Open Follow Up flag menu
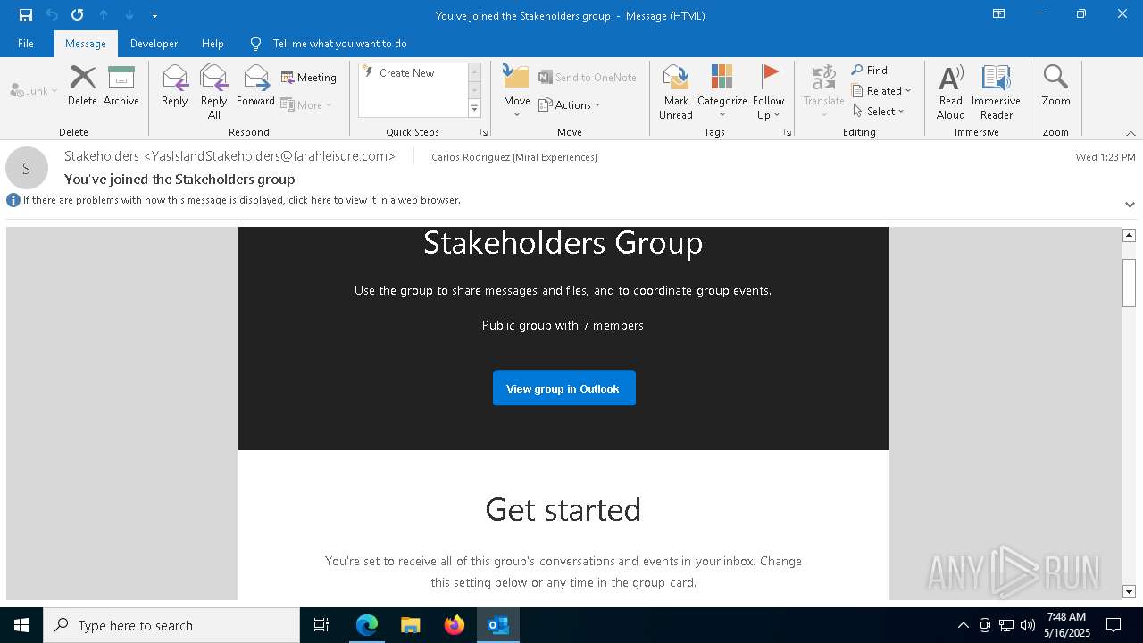1143x643 pixels. [768, 91]
